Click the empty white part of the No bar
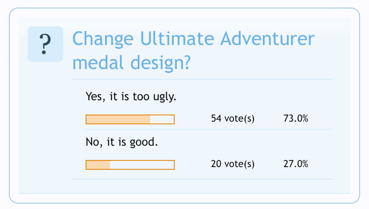The image size is (369, 209). (x=142, y=165)
